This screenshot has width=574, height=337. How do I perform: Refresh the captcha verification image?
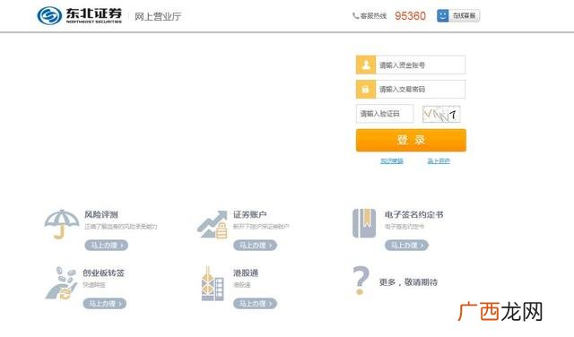(441, 114)
